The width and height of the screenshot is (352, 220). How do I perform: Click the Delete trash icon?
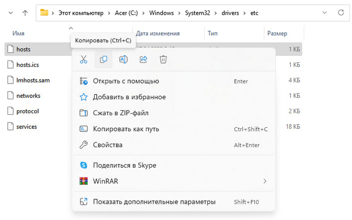pyautogui.click(x=163, y=59)
